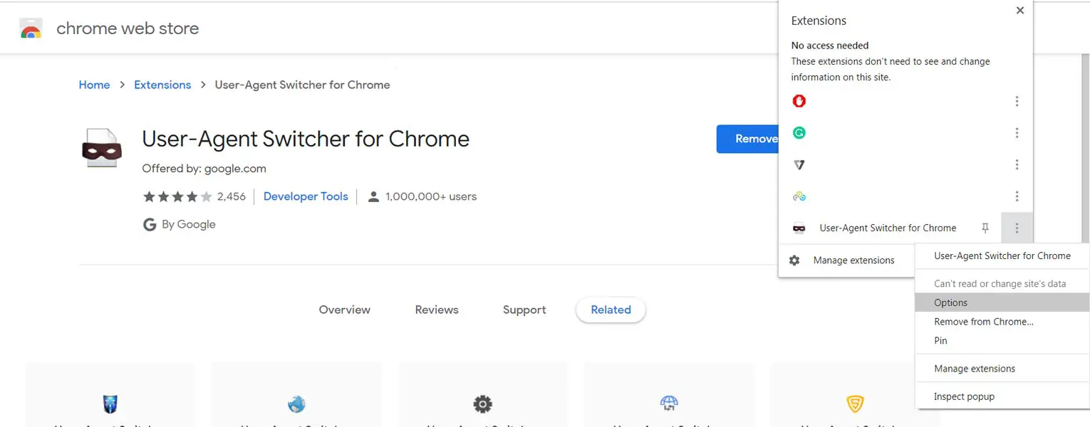Image resolution: width=1090 pixels, height=427 pixels.
Task: Click the Chrome Web Store rainbow logo
Action: pos(31,29)
